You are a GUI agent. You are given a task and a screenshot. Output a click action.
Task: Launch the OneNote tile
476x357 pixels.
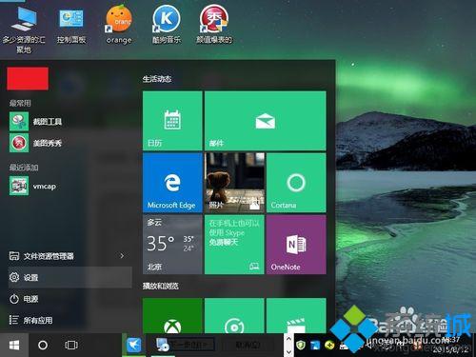296,245
